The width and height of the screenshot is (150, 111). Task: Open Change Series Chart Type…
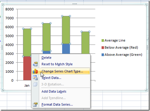[61, 71]
